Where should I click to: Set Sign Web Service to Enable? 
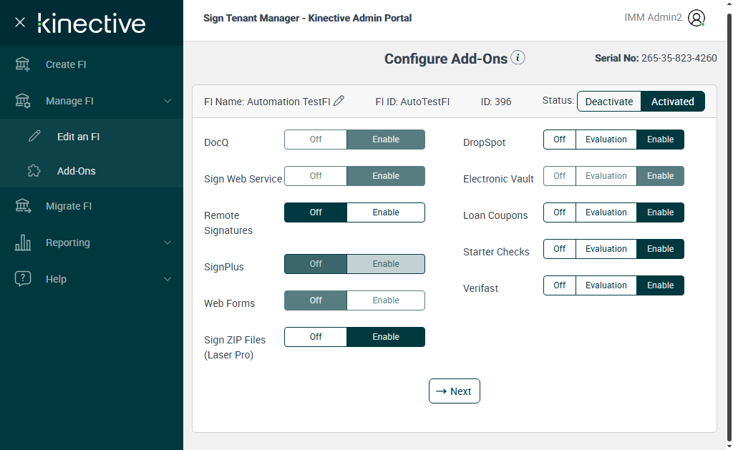pyautogui.click(x=386, y=176)
